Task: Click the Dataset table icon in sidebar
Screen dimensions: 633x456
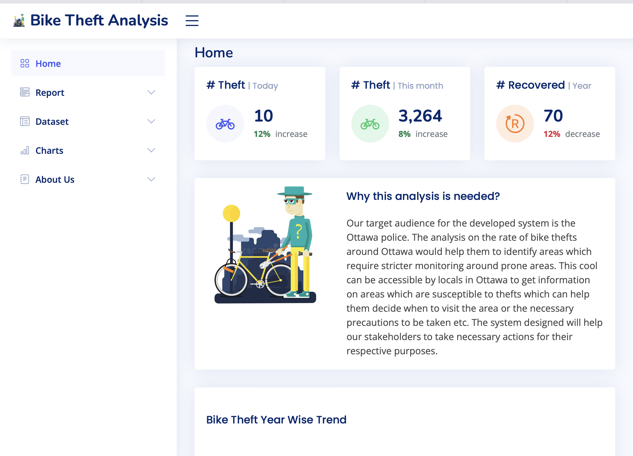Action: (25, 121)
